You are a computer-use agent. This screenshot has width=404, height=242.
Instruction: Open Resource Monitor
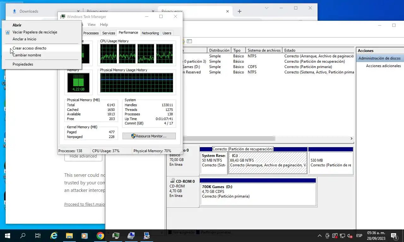pyautogui.click(x=149, y=136)
